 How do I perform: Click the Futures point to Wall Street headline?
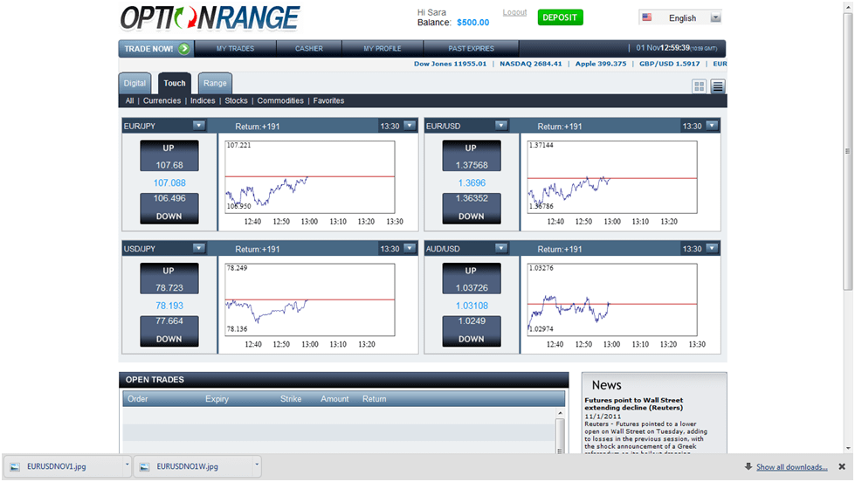(634, 403)
